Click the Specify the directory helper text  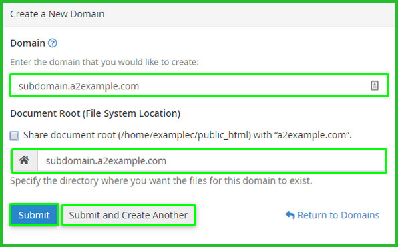161,181
